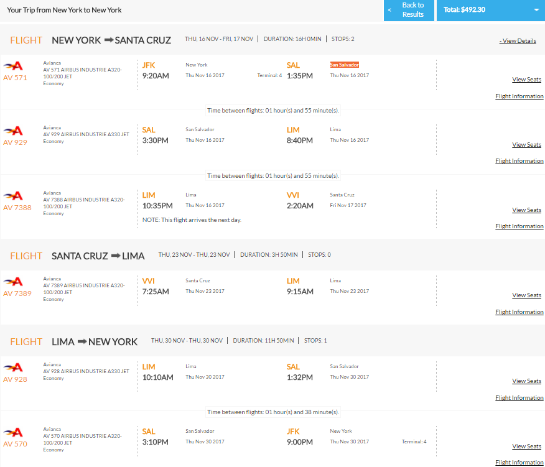545x467 pixels.
Task: Open Flight Information for AV 570
Action: coord(519,463)
